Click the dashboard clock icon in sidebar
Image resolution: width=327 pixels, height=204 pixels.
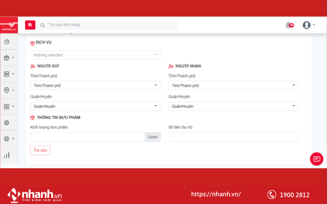coord(7,42)
